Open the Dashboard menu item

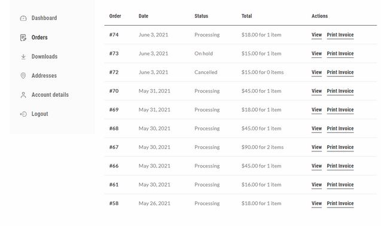pos(44,18)
